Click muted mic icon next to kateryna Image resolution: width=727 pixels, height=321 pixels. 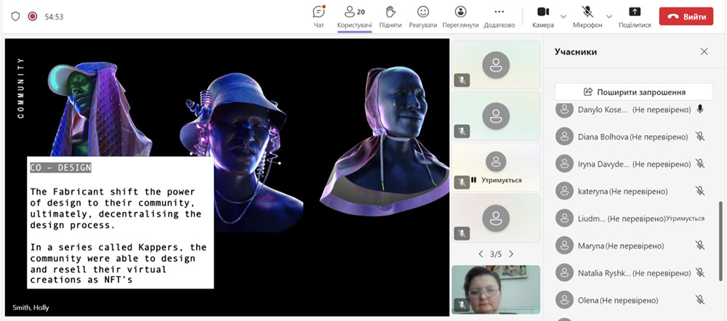[x=700, y=191]
